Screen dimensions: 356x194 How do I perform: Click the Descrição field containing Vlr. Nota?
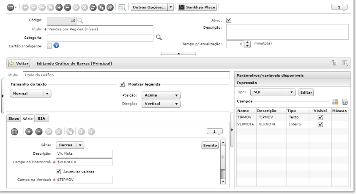84,154
